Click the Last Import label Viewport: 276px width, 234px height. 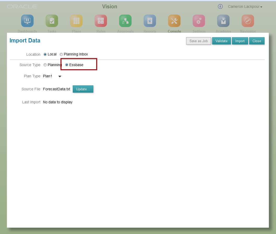click(x=31, y=102)
